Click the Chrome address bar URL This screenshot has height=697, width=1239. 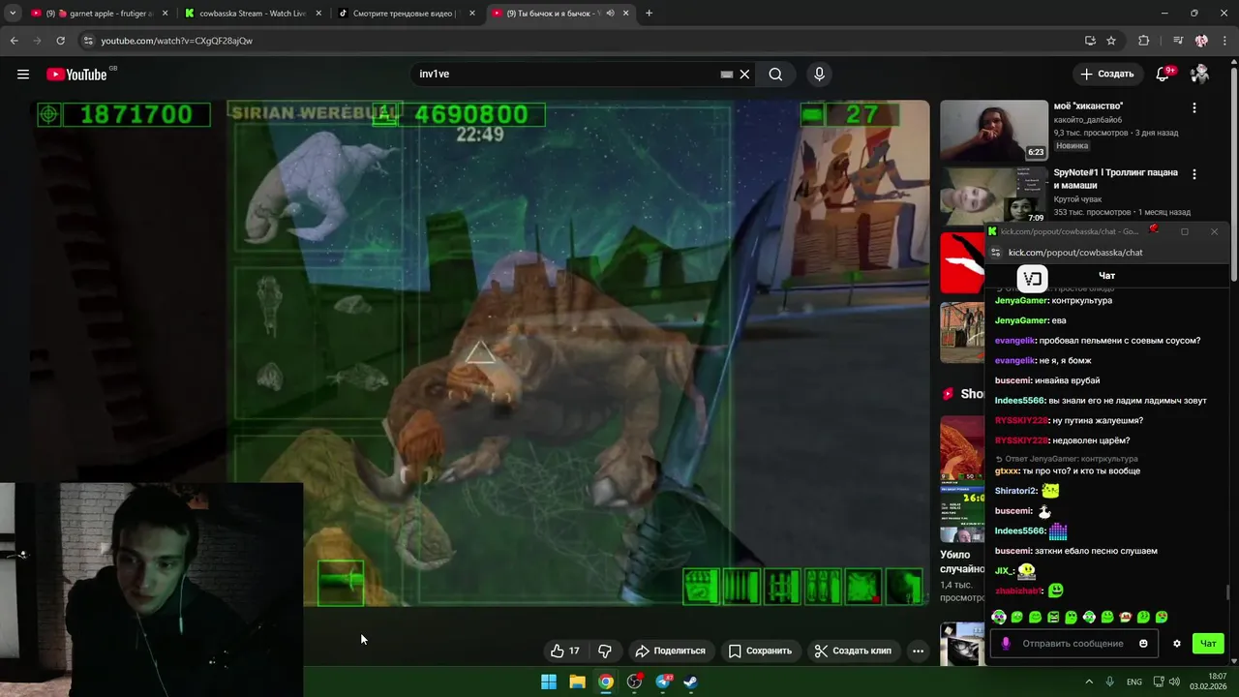point(176,41)
